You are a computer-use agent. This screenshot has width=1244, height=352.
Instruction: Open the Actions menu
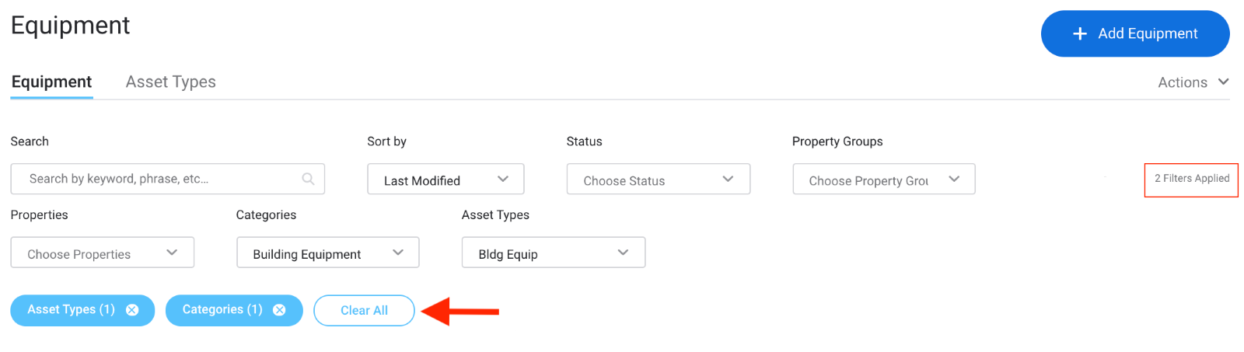tap(1183, 82)
